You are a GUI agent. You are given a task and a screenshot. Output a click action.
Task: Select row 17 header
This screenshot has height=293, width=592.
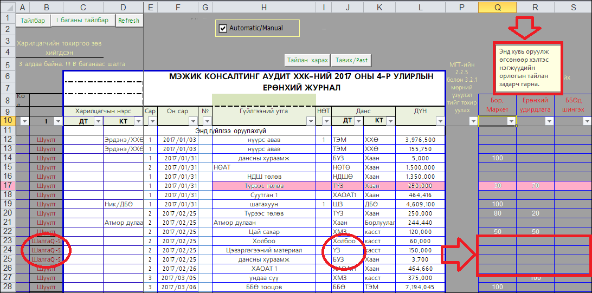[x=8, y=185]
